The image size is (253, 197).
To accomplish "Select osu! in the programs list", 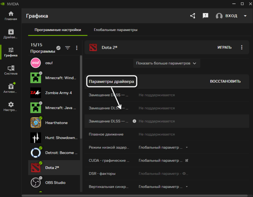I will tap(54, 63).
